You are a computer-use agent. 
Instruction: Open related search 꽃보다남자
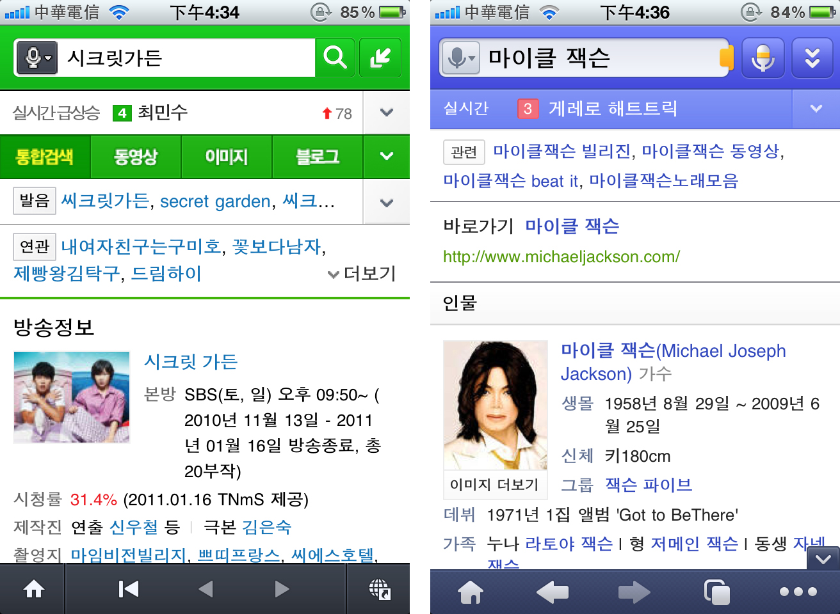[277, 246]
